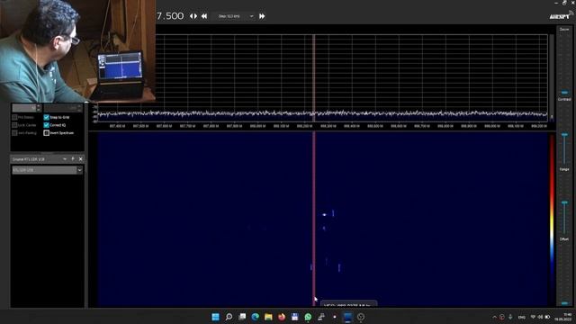
Task: Open the Windows Start menu
Action: click(216, 317)
